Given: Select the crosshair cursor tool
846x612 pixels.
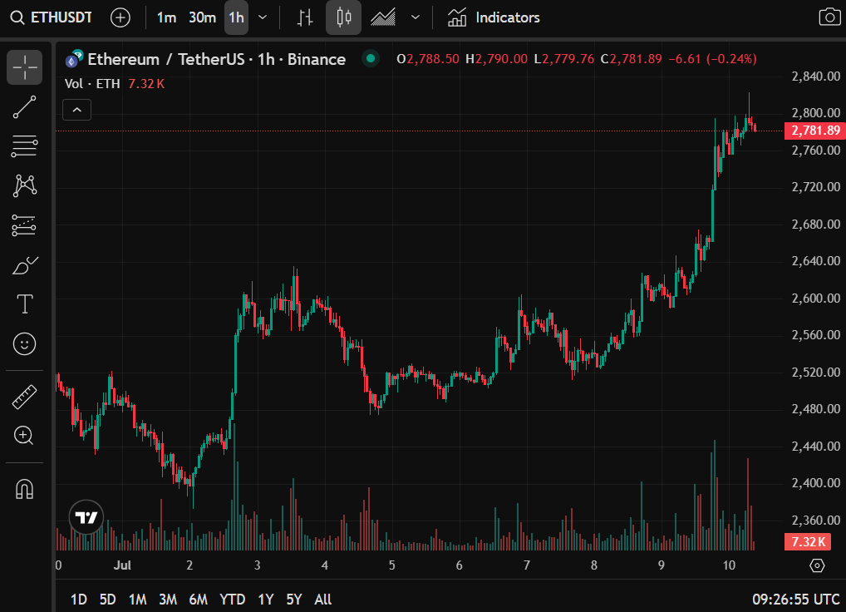Looking at the screenshot, I should point(25,67).
